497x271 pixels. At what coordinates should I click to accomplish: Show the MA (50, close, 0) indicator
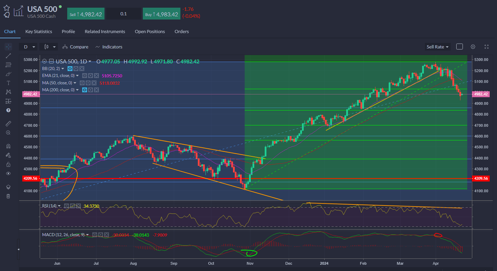pyautogui.click(x=82, y=83)
